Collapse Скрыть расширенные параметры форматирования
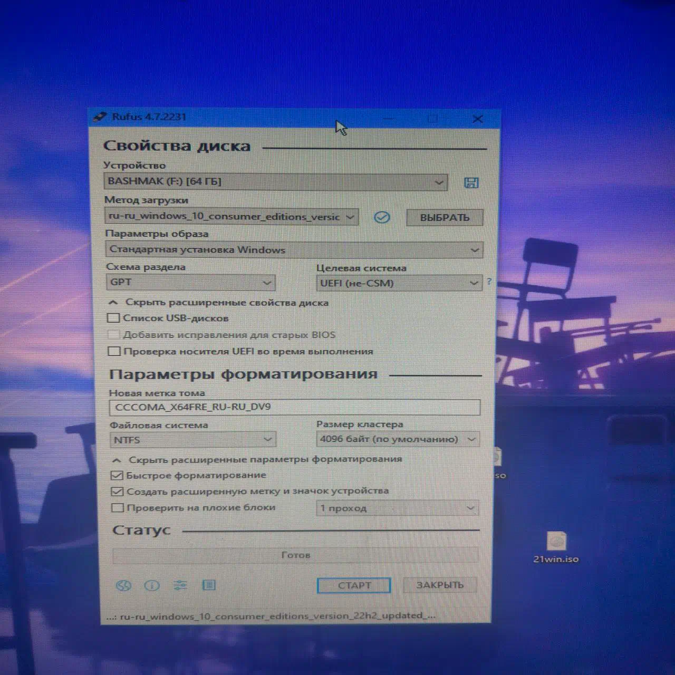Viewport: 675px width, 675px height. coord(257,459)
